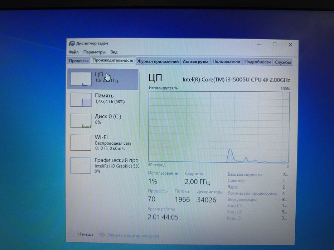334x250 pixels.
Task: Switch to the Процессы tab
Action: [x=78, y=61]
